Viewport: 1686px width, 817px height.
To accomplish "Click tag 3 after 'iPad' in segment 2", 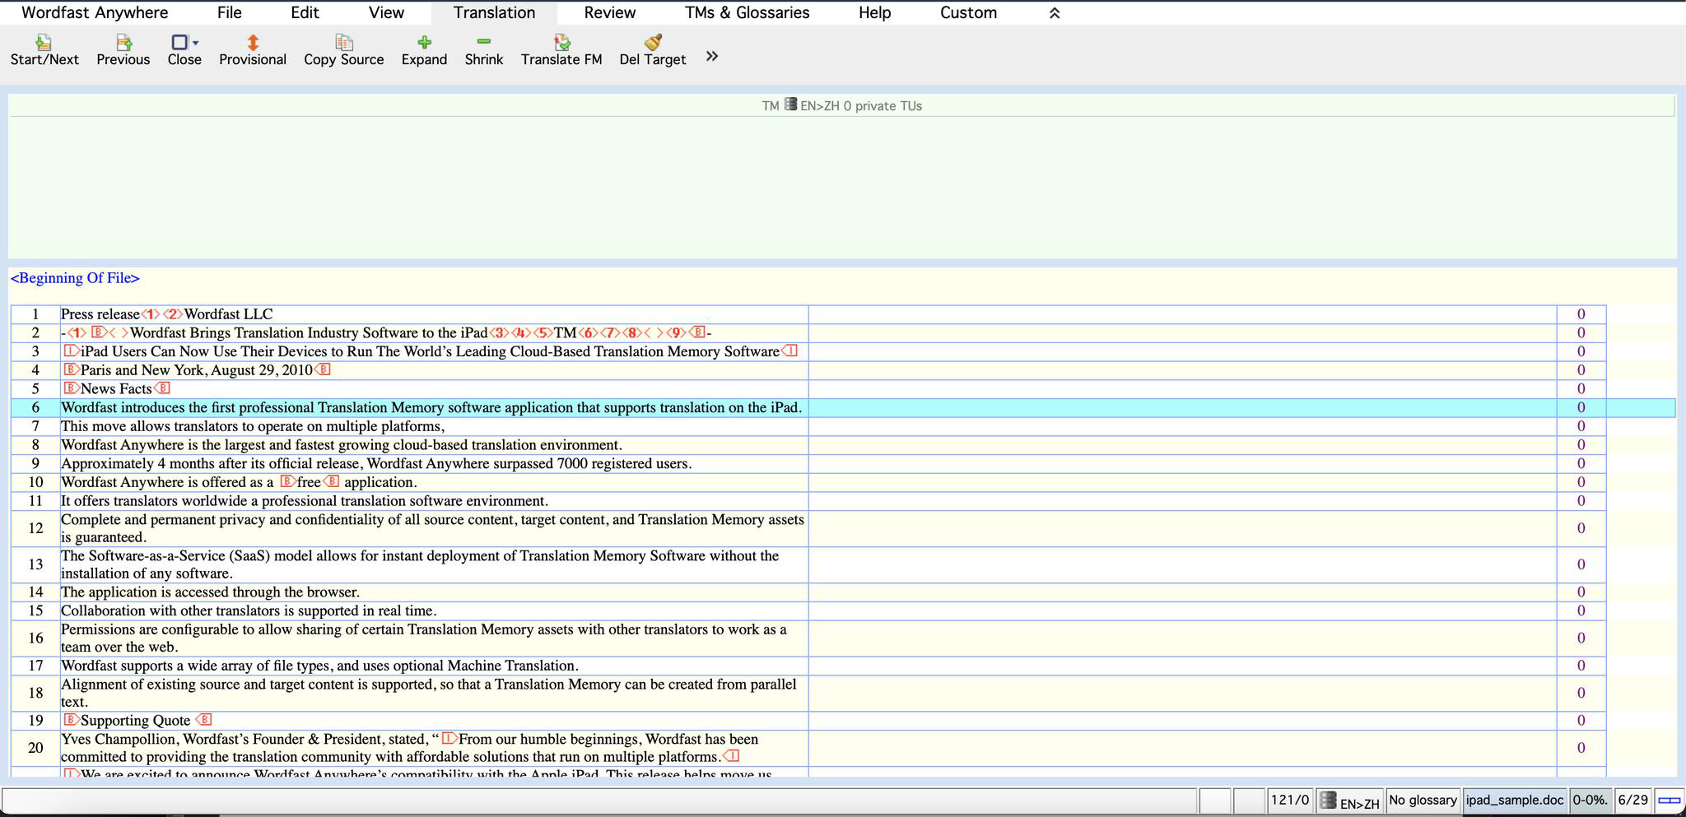I will [x=499, y=333].
